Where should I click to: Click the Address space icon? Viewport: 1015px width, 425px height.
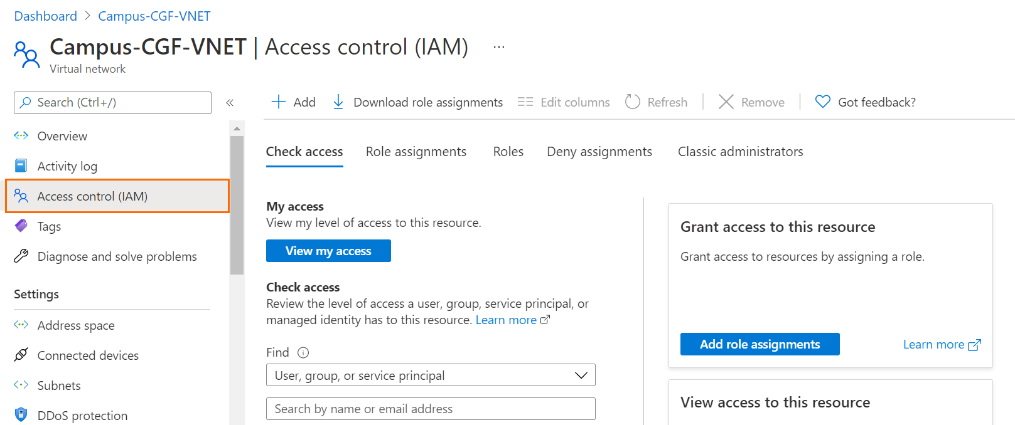click(x=21, y=325)
